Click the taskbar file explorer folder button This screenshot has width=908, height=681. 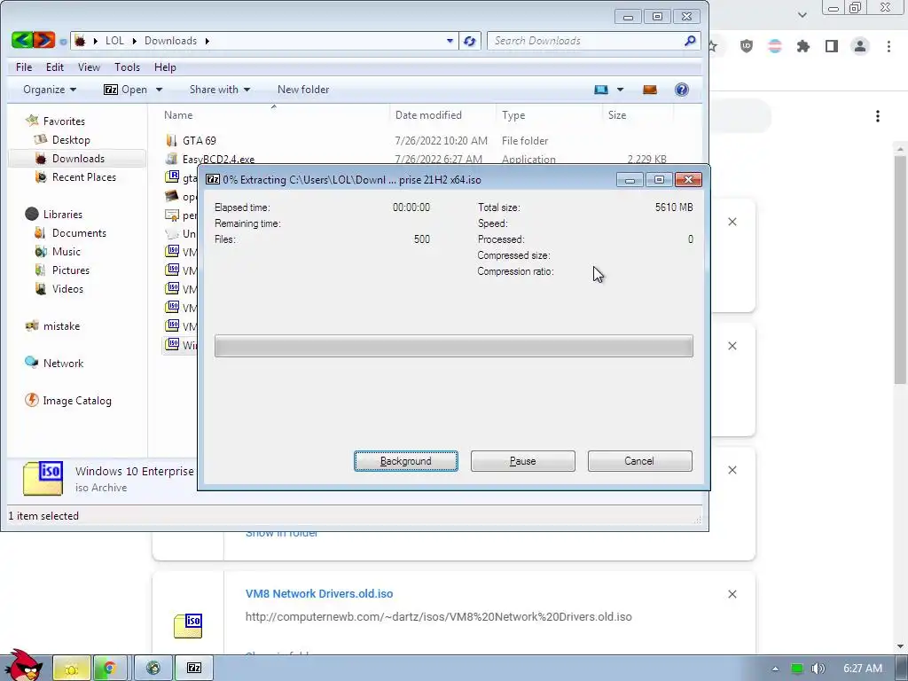pyautogui.click(x=72, y=669)
